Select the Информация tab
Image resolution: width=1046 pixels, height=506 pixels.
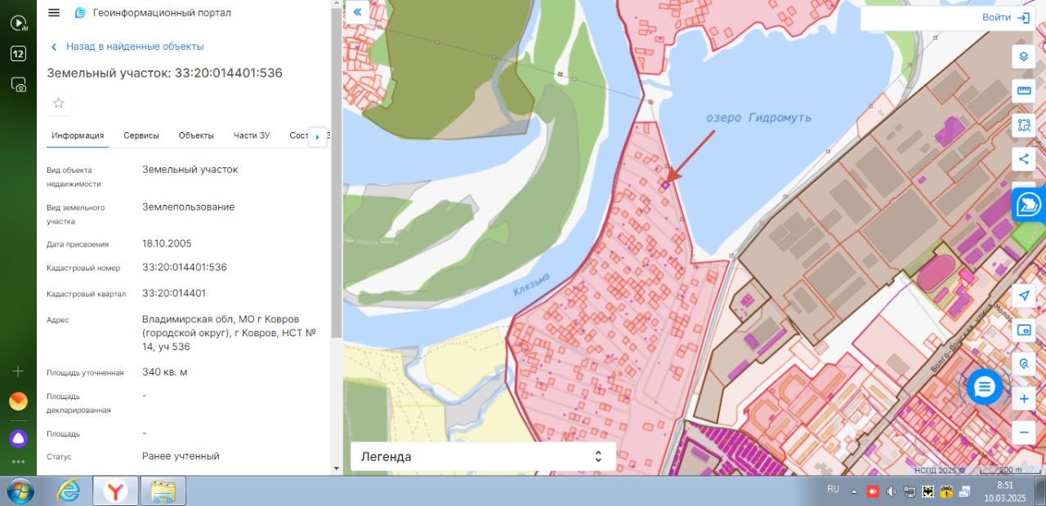click(x=78, y=135)
